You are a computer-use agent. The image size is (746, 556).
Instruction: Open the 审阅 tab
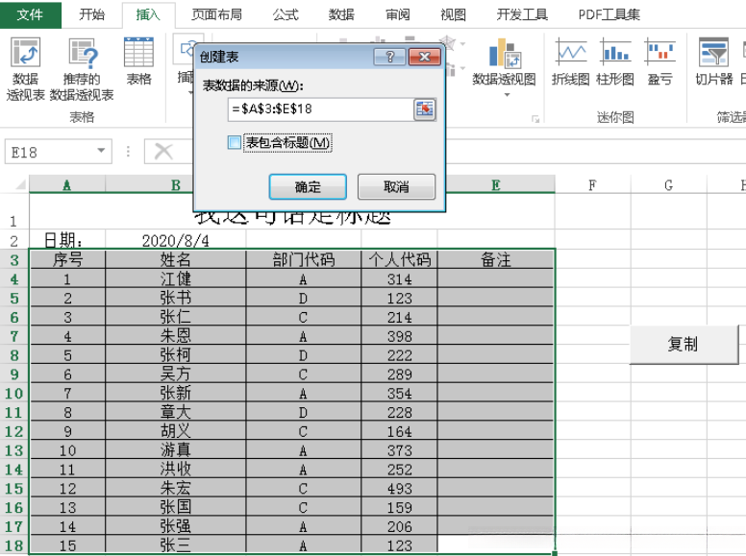pos(398,14)
